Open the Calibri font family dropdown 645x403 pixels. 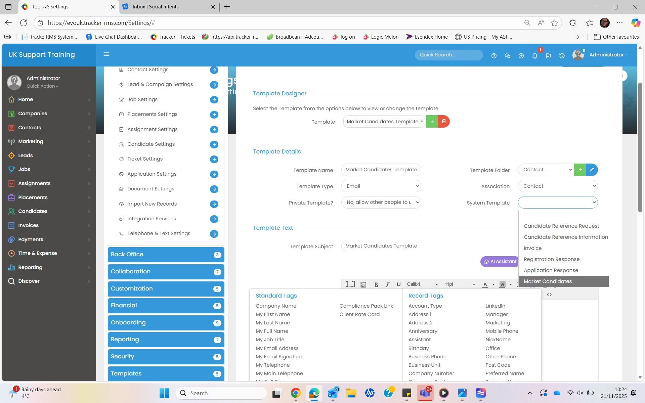coord(422,284)
